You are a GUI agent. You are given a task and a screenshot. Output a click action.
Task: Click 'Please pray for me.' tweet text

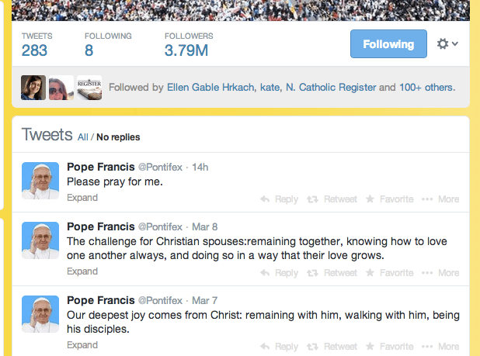point(115,181)
